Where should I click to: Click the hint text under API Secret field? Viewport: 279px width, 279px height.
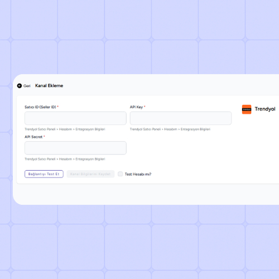(x=65, y=159)
